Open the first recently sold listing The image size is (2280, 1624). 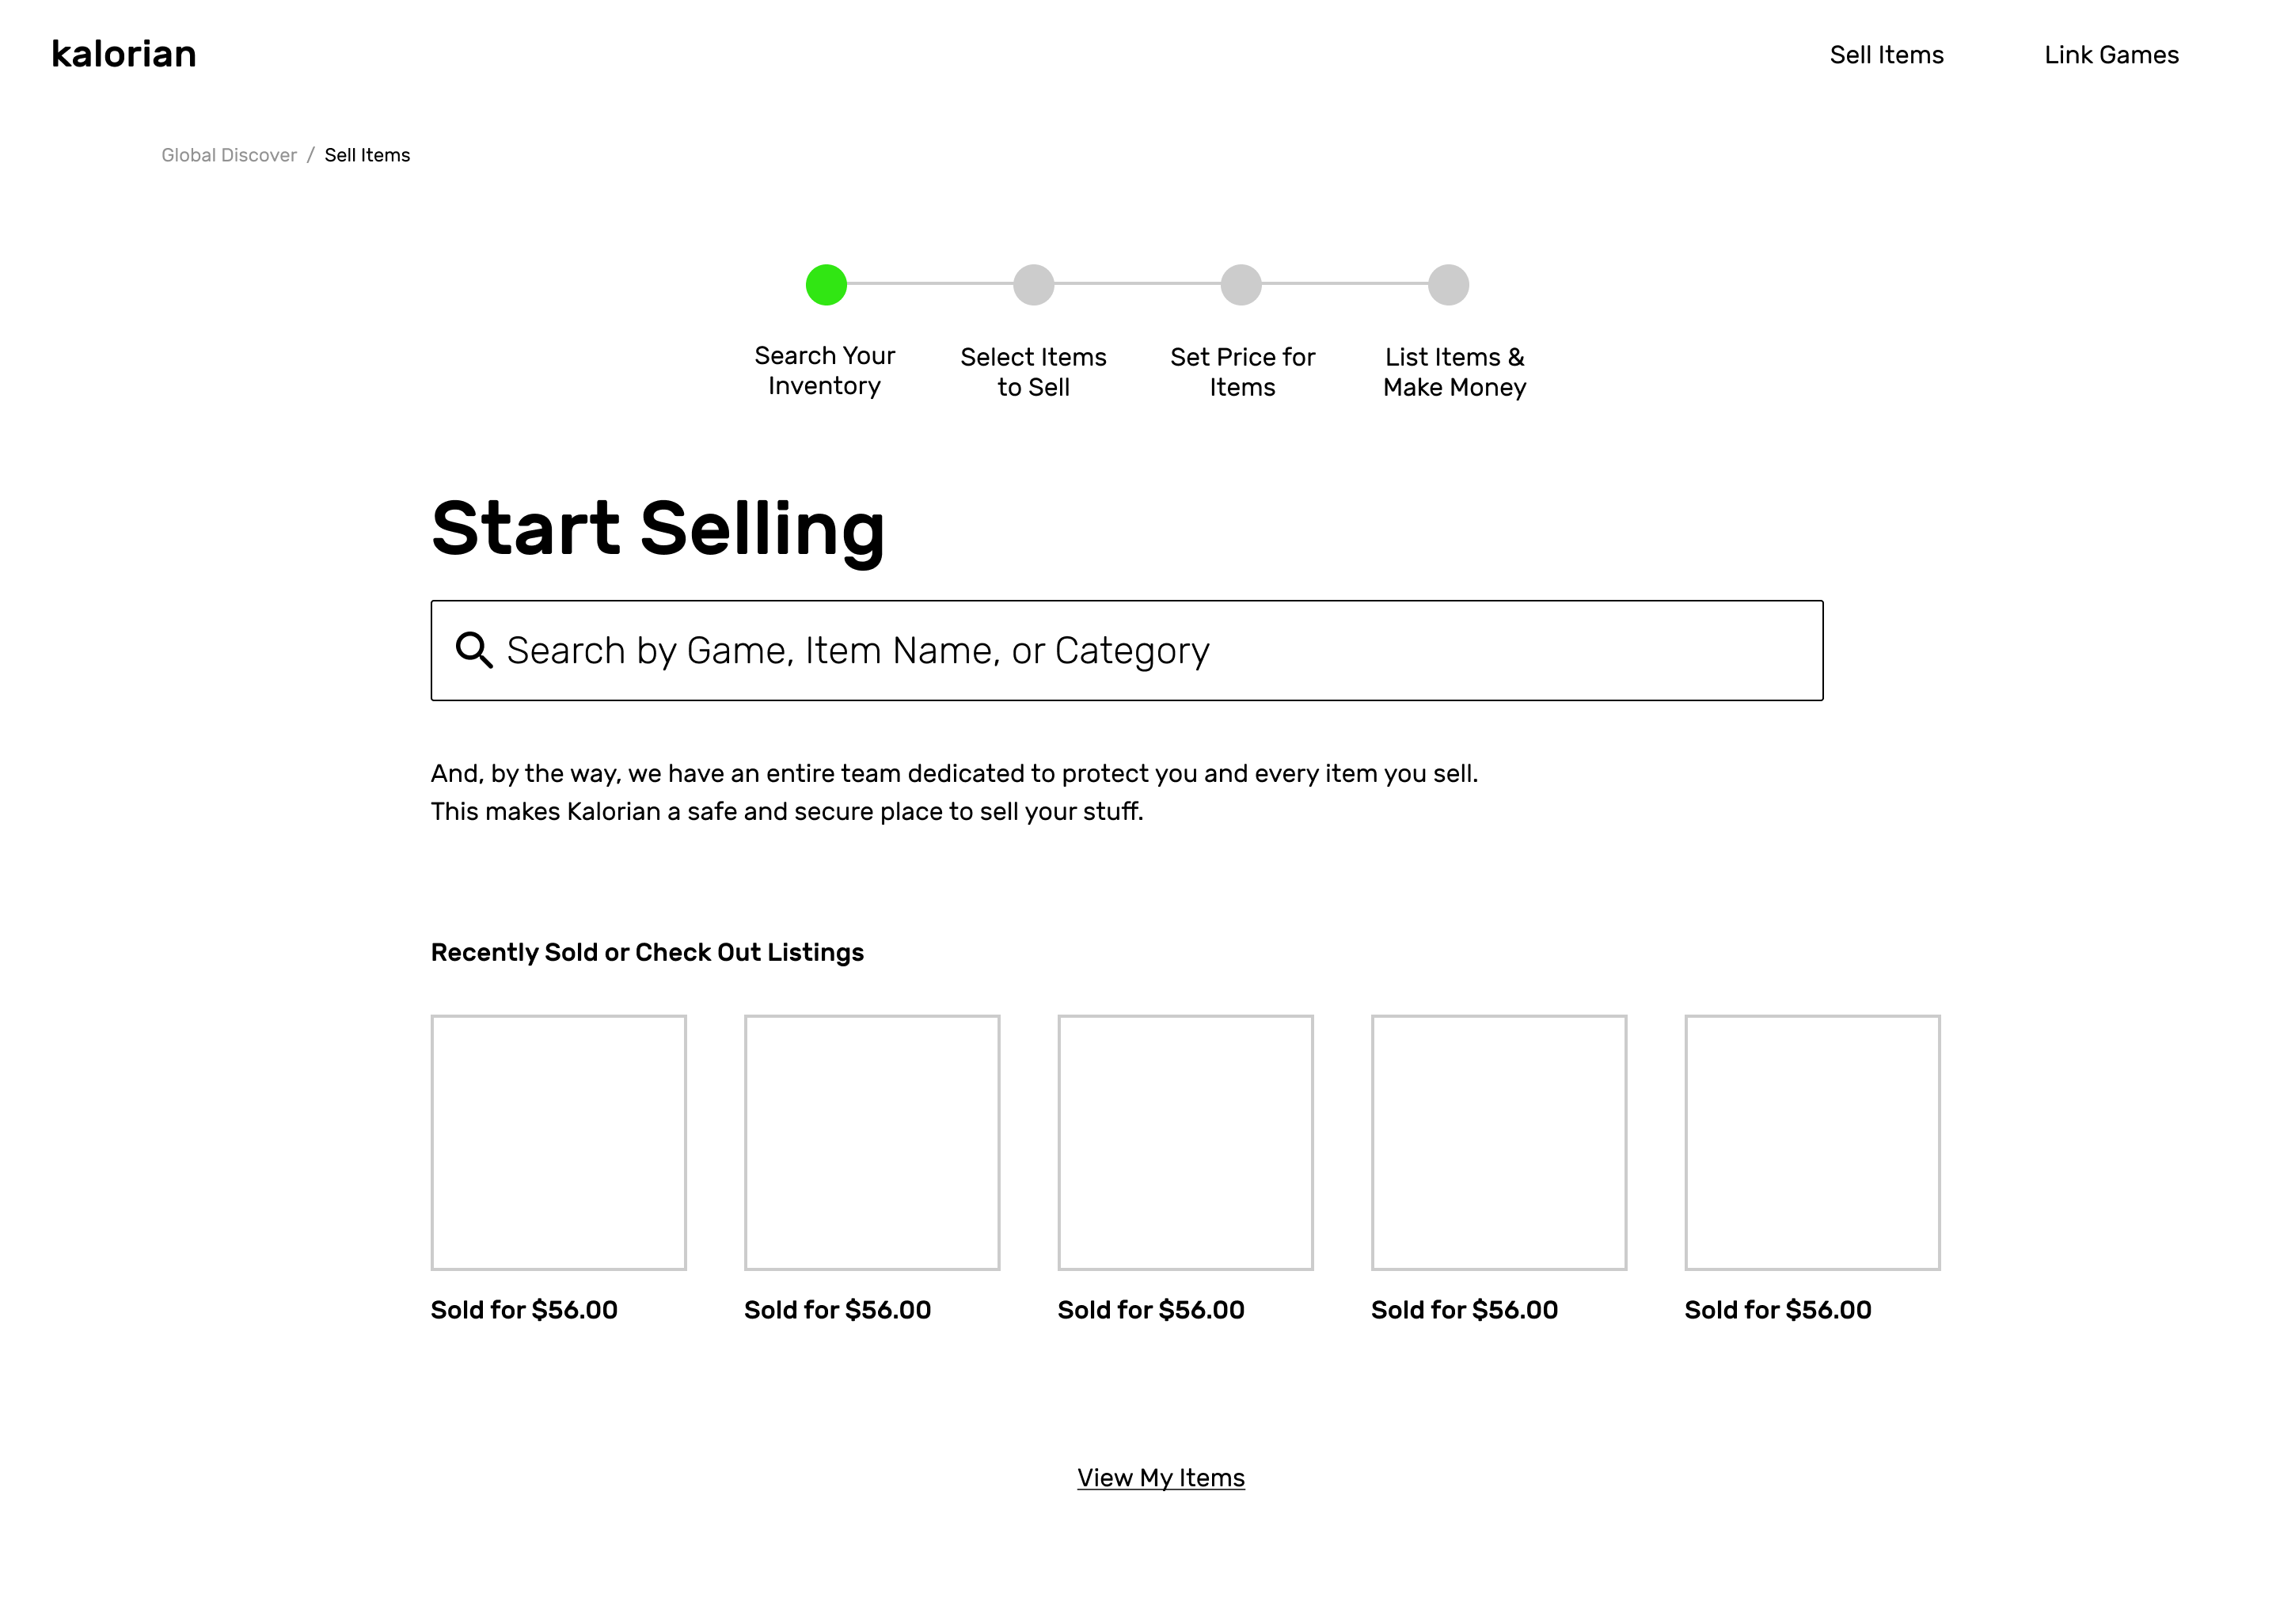pyautogui.click(x=558, y=1140)
